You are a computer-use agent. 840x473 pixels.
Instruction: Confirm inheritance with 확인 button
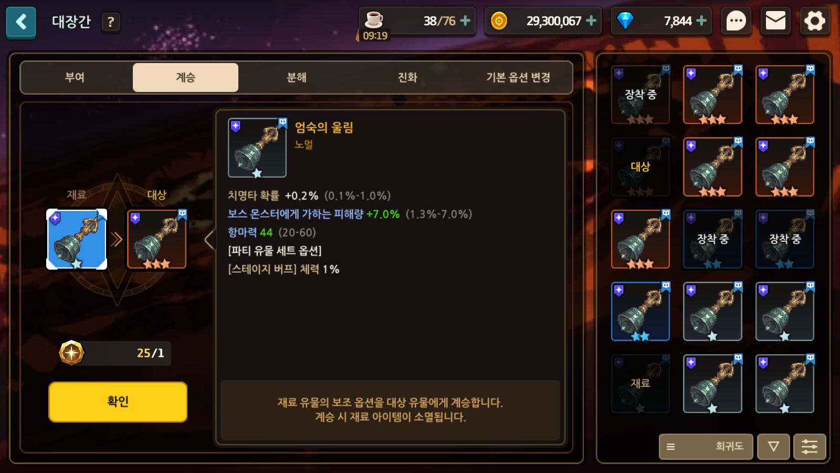coord(118,402)
